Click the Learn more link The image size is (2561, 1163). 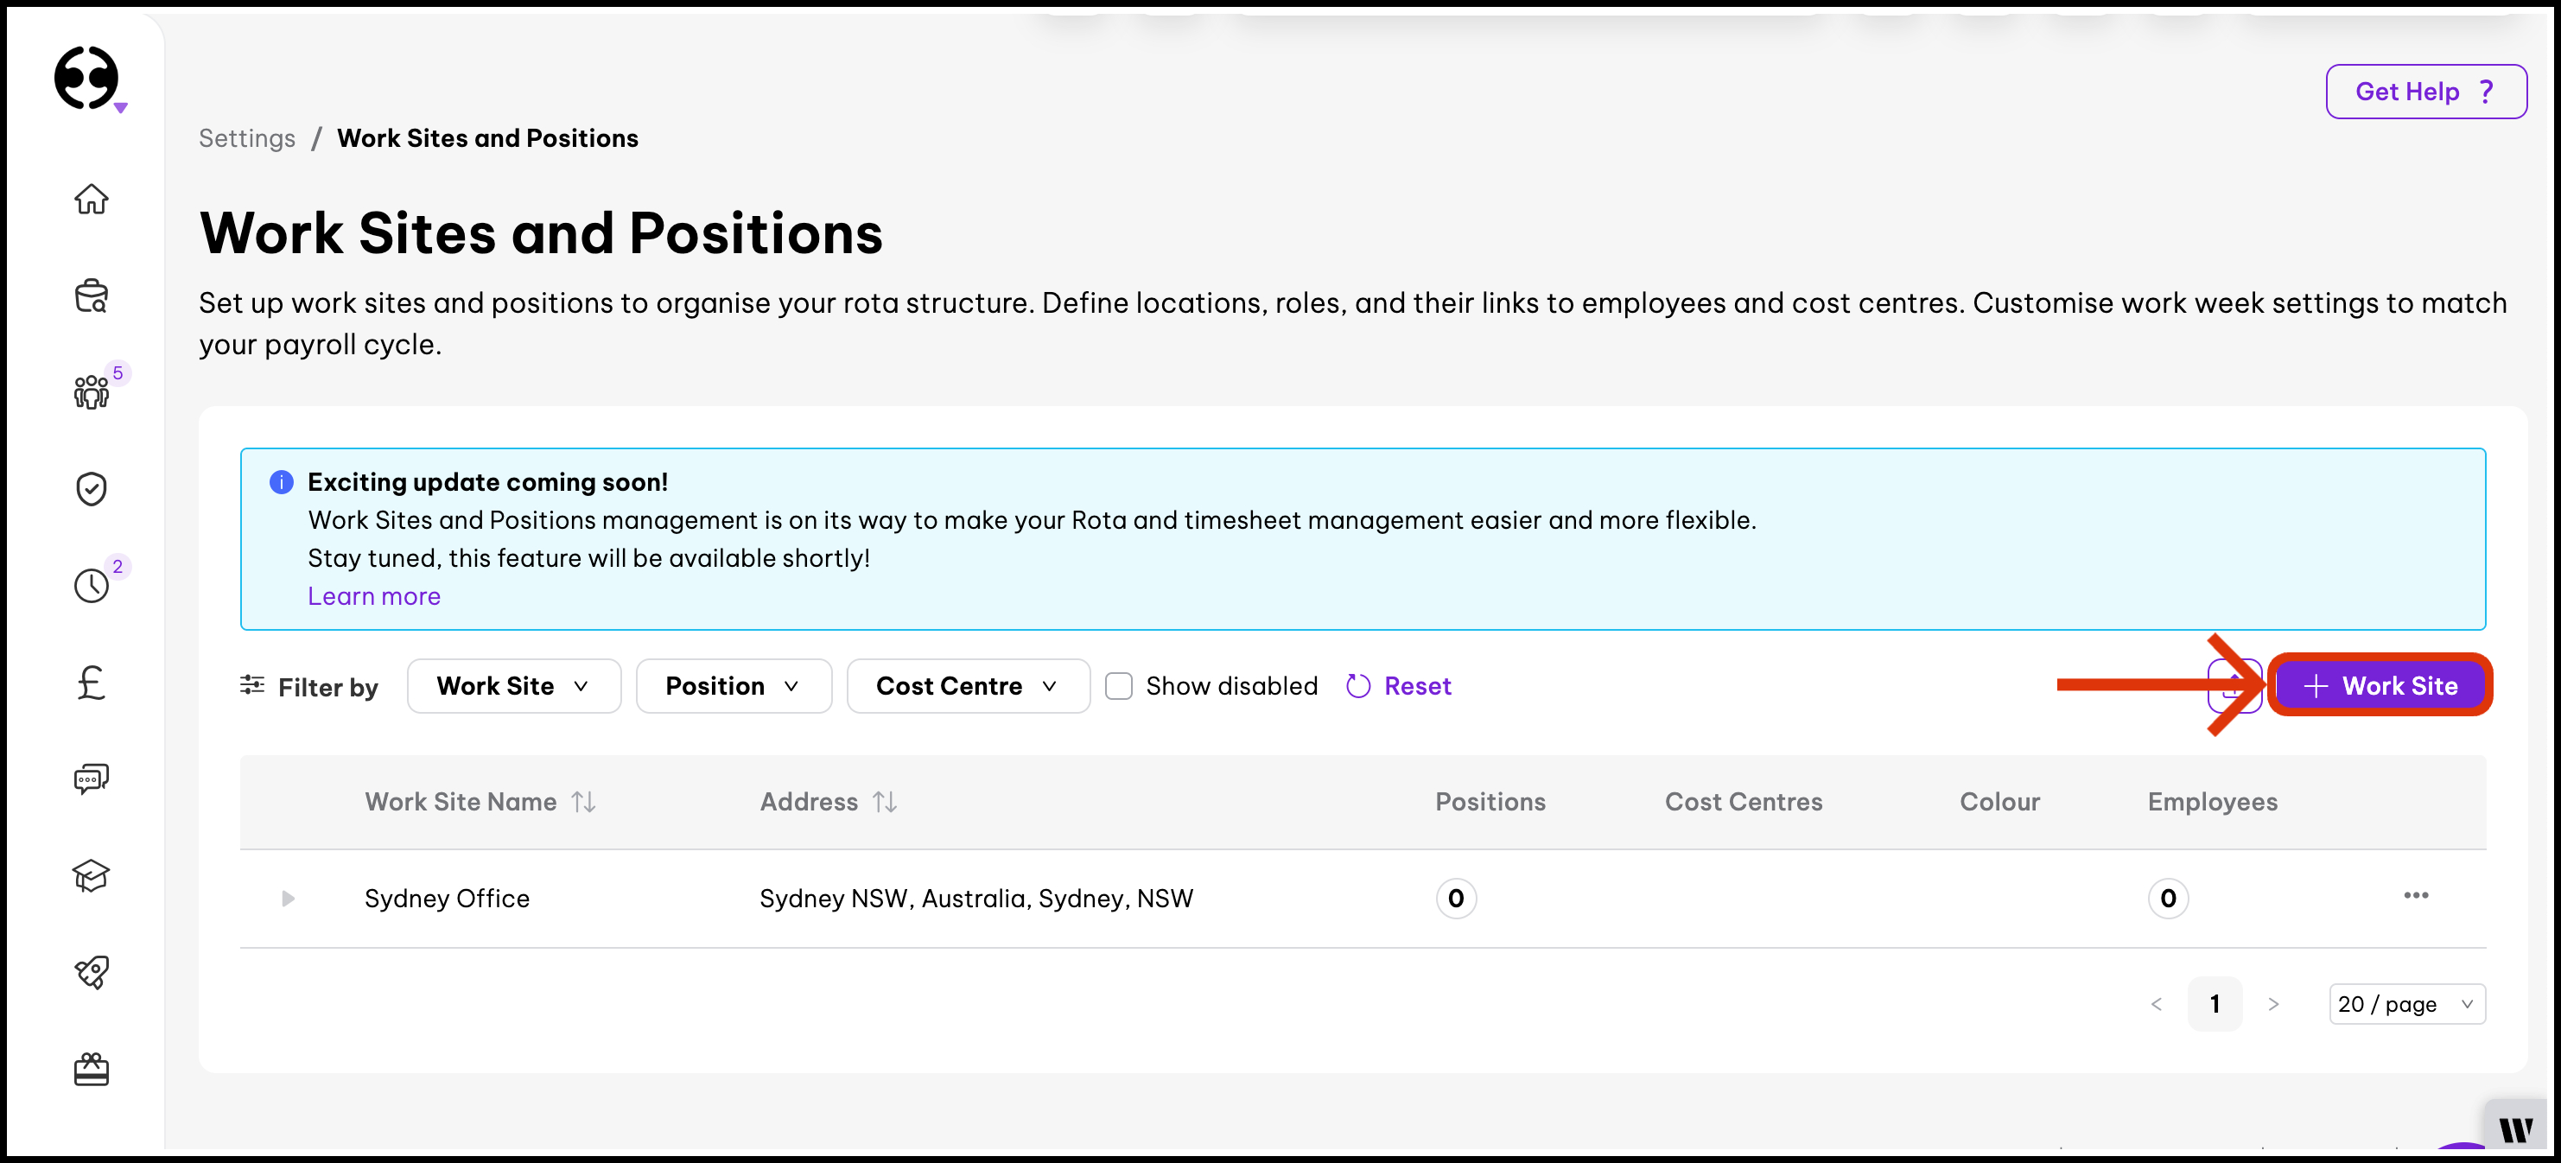click(374, 596)
